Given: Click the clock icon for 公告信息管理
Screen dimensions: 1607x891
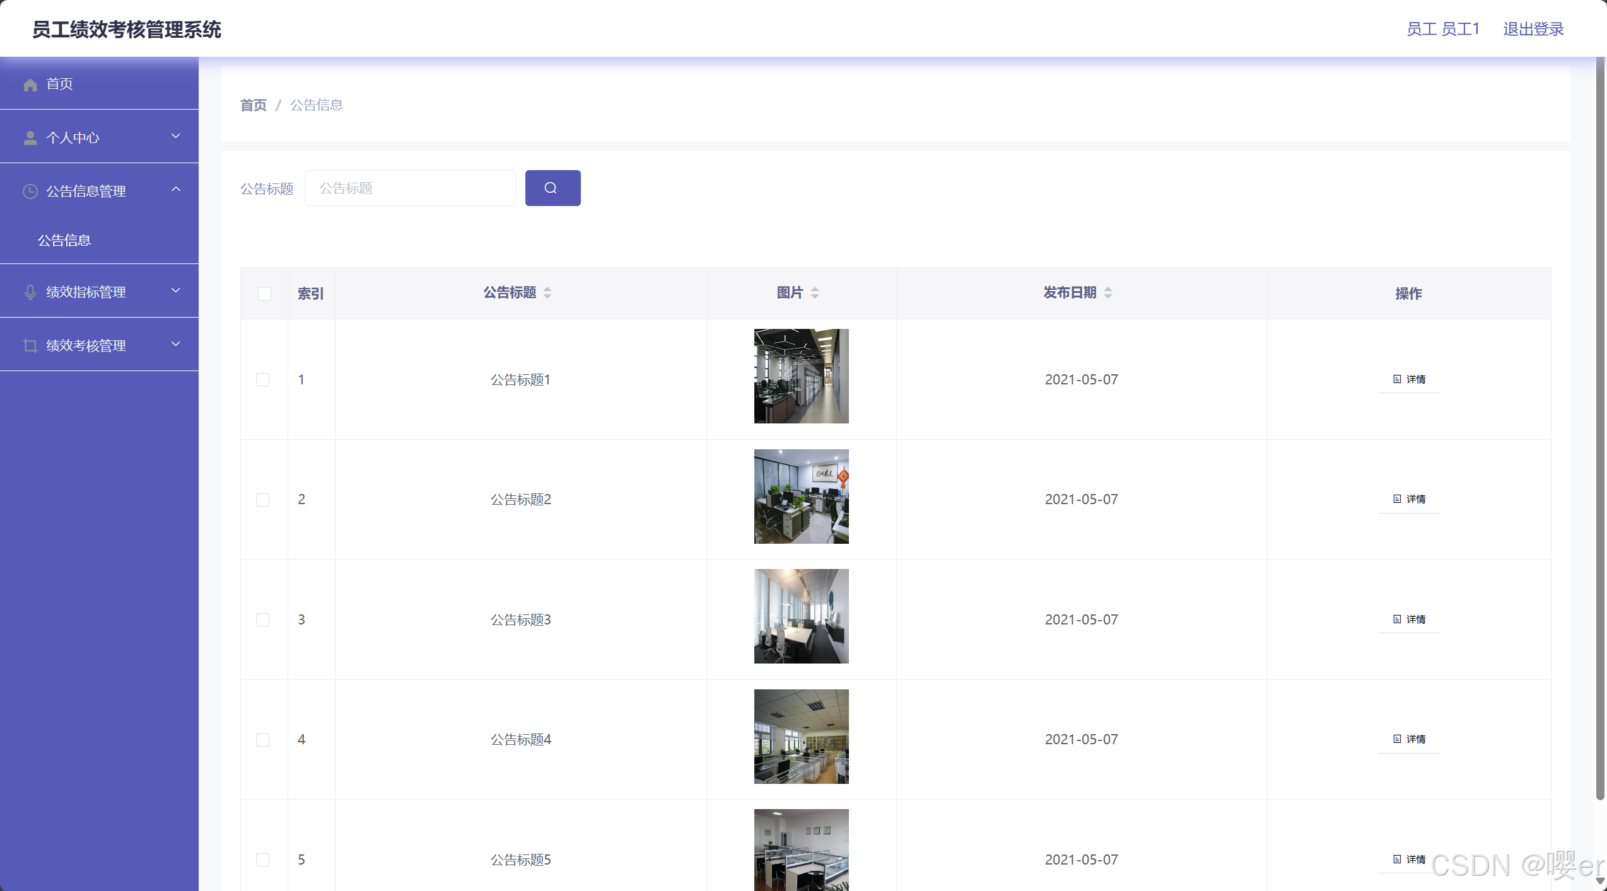Looking at the screenshot, I should click(30, 192).
